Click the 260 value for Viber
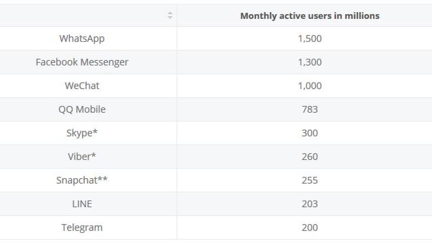 pos(310,157)
